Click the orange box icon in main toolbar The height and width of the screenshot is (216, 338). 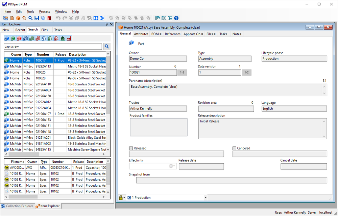click(18, 18)
